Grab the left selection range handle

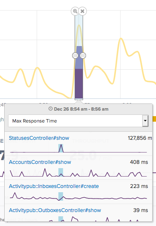coord(75,55)
